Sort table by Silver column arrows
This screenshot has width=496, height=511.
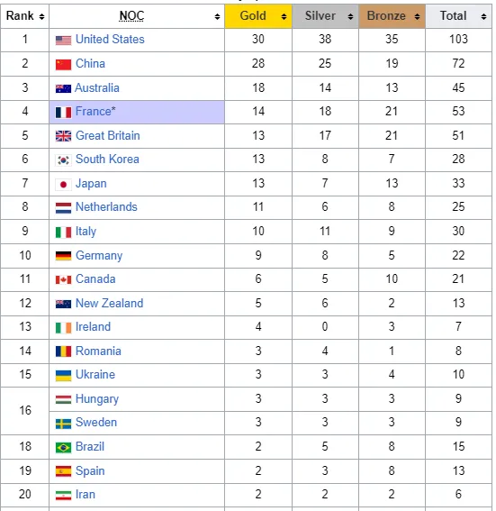tap(350, 16)
